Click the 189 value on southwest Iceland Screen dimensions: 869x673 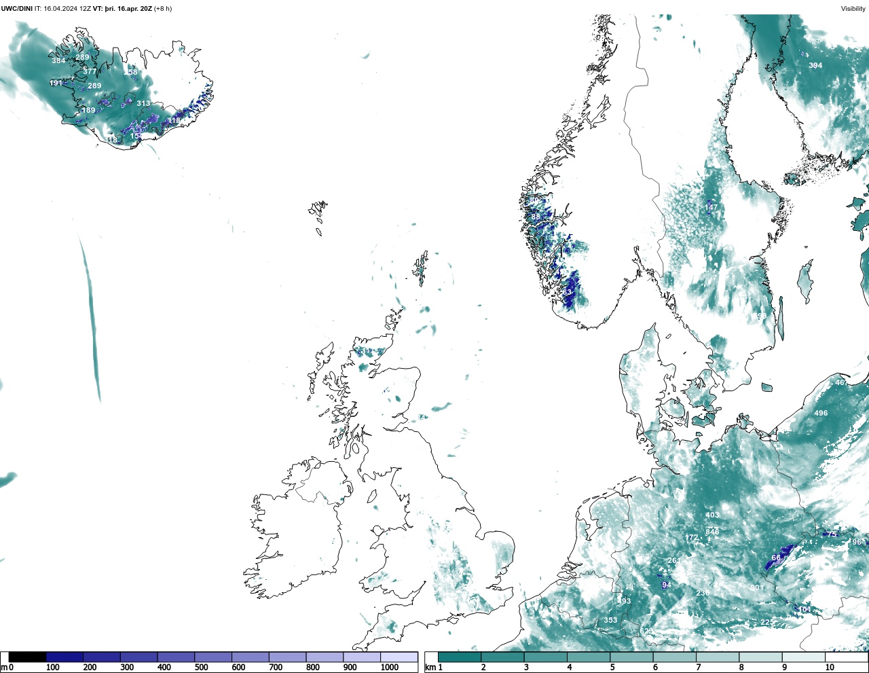click(88, 110)
